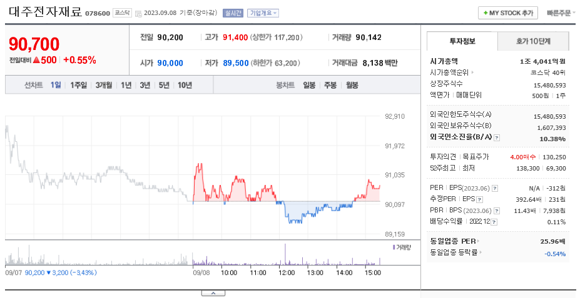Click the 시가총액순위 label
Screen dimensions: 585x298
[449, 72]
